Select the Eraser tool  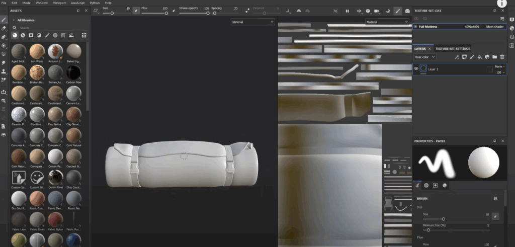4,28
